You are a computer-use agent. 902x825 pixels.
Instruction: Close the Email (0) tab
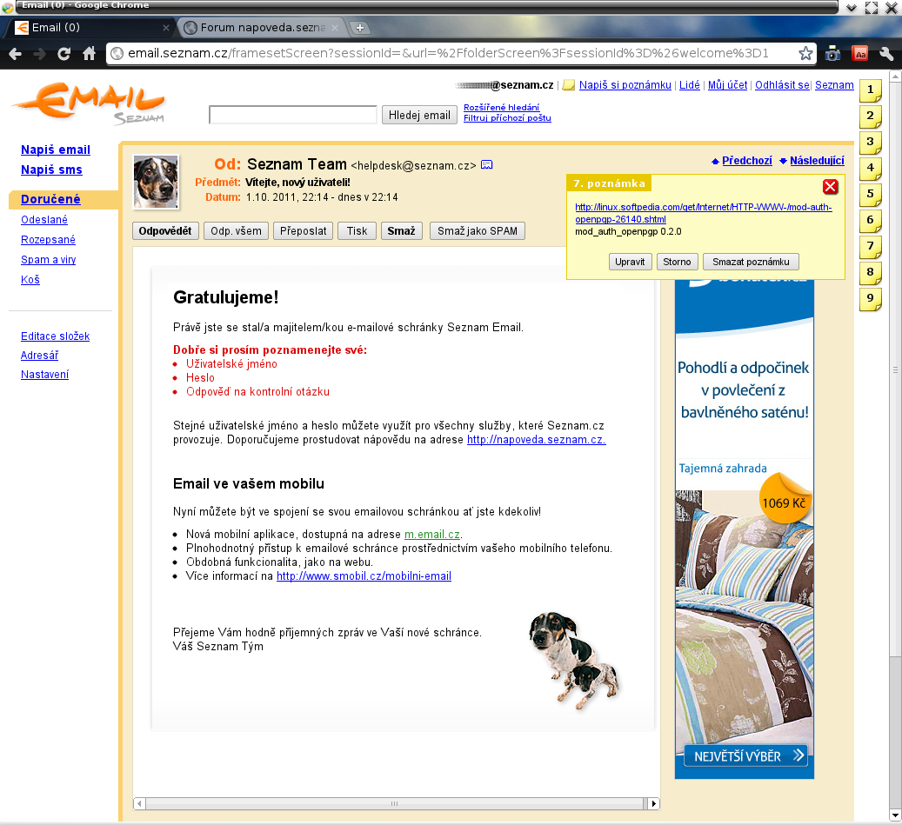[x=165, y=28]
